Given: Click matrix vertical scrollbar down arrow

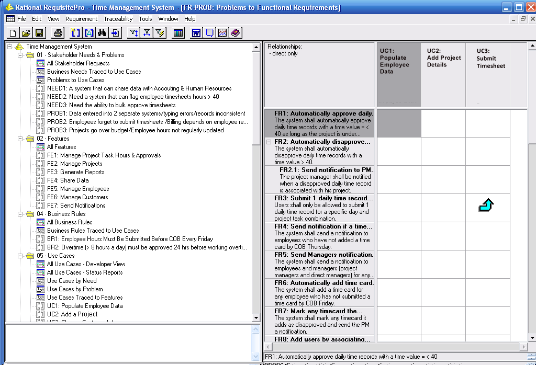Looking at the screenshot, I should pyautogui.click(x=532, y=337).
